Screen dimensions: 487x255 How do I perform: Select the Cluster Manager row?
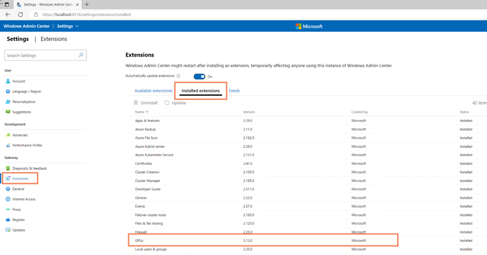(x=306, y=180)
